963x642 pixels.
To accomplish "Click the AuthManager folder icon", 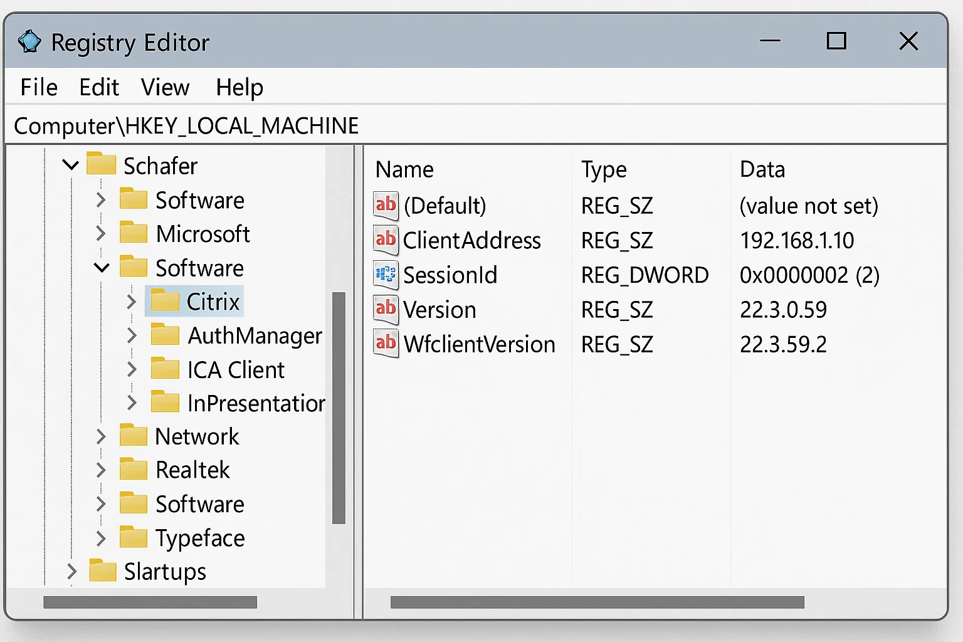I will pos(165,335).
